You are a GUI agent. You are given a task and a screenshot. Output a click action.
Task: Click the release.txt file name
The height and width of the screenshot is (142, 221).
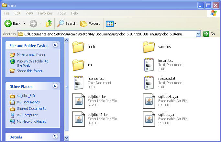pos(167,79)
